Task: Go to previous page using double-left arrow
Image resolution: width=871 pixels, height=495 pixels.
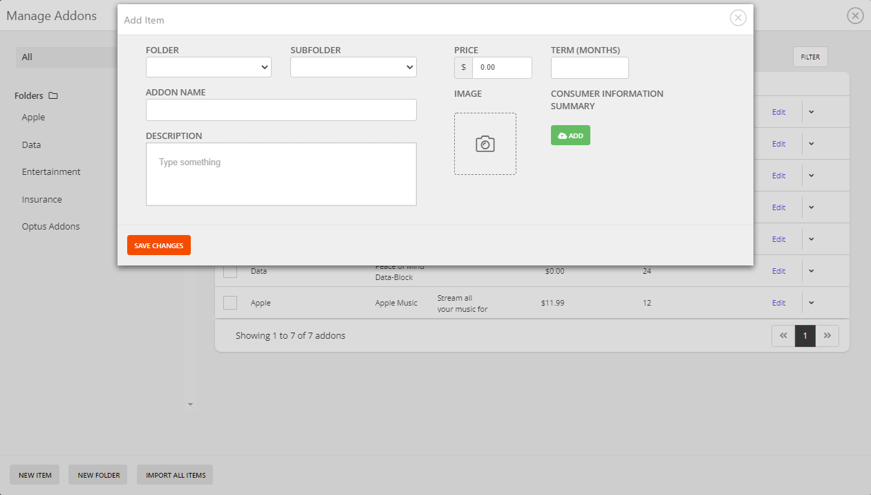Action: tap(783, 335)
